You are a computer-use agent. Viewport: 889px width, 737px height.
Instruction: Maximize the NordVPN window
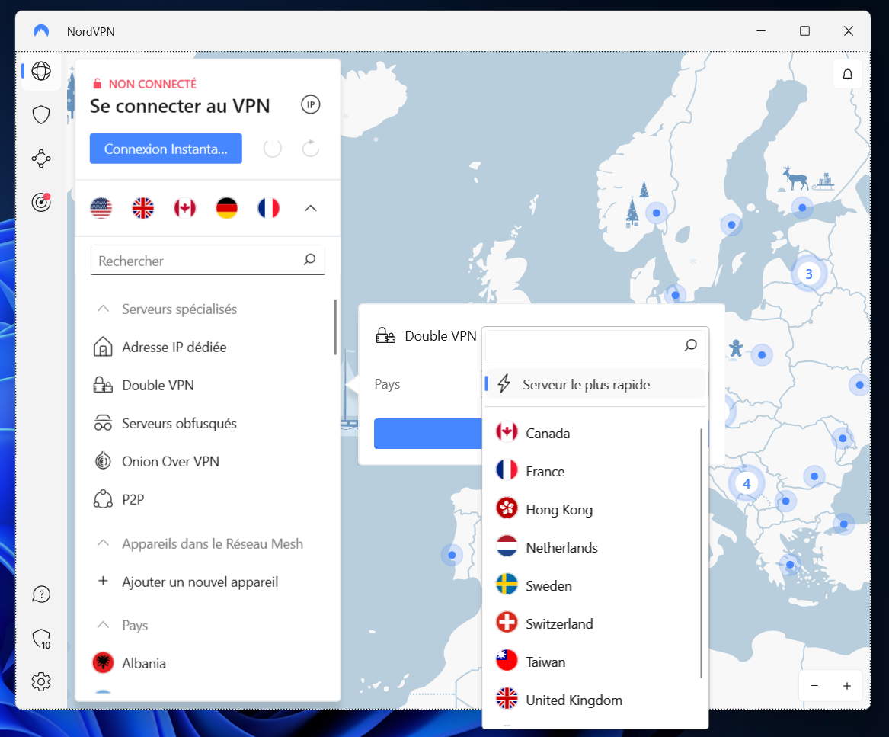(x=804, y=30)
